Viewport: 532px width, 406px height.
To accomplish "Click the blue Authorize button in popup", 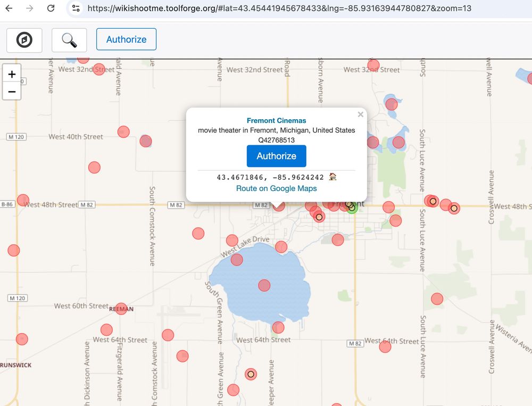I will point(276,156).
